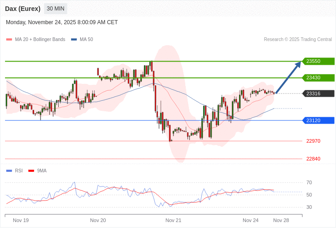Click the red MA 20 + Bollinger Bands swatch
This screenshot has width=336, height=228.
pyautogui.click(x=9, y=40)
